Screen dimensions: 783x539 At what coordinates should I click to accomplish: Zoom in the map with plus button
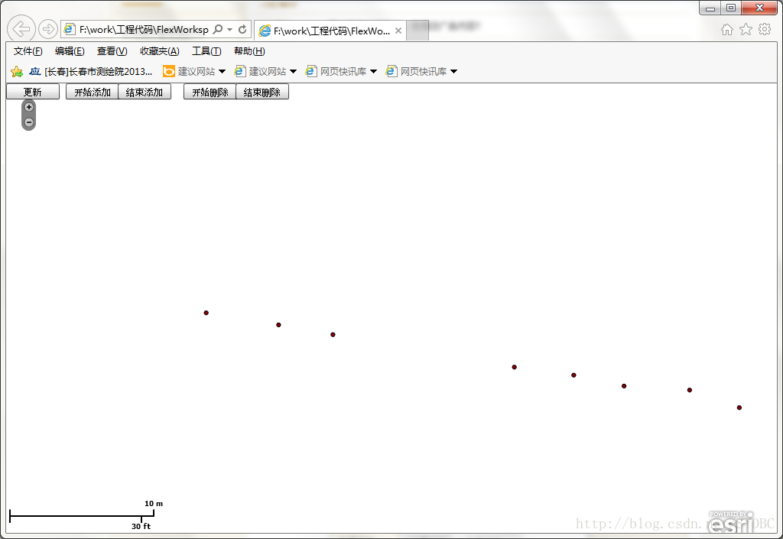tap(29, 107)
